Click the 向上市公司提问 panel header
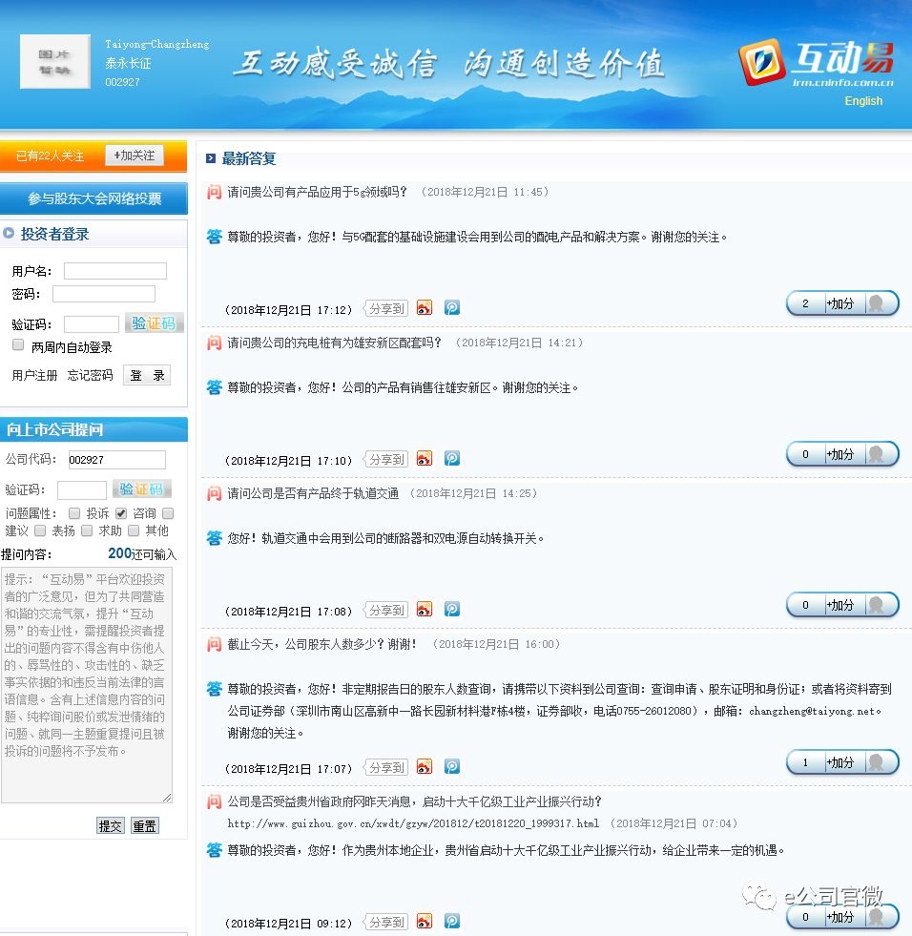912x936 pixels. [x=93, y=429]
